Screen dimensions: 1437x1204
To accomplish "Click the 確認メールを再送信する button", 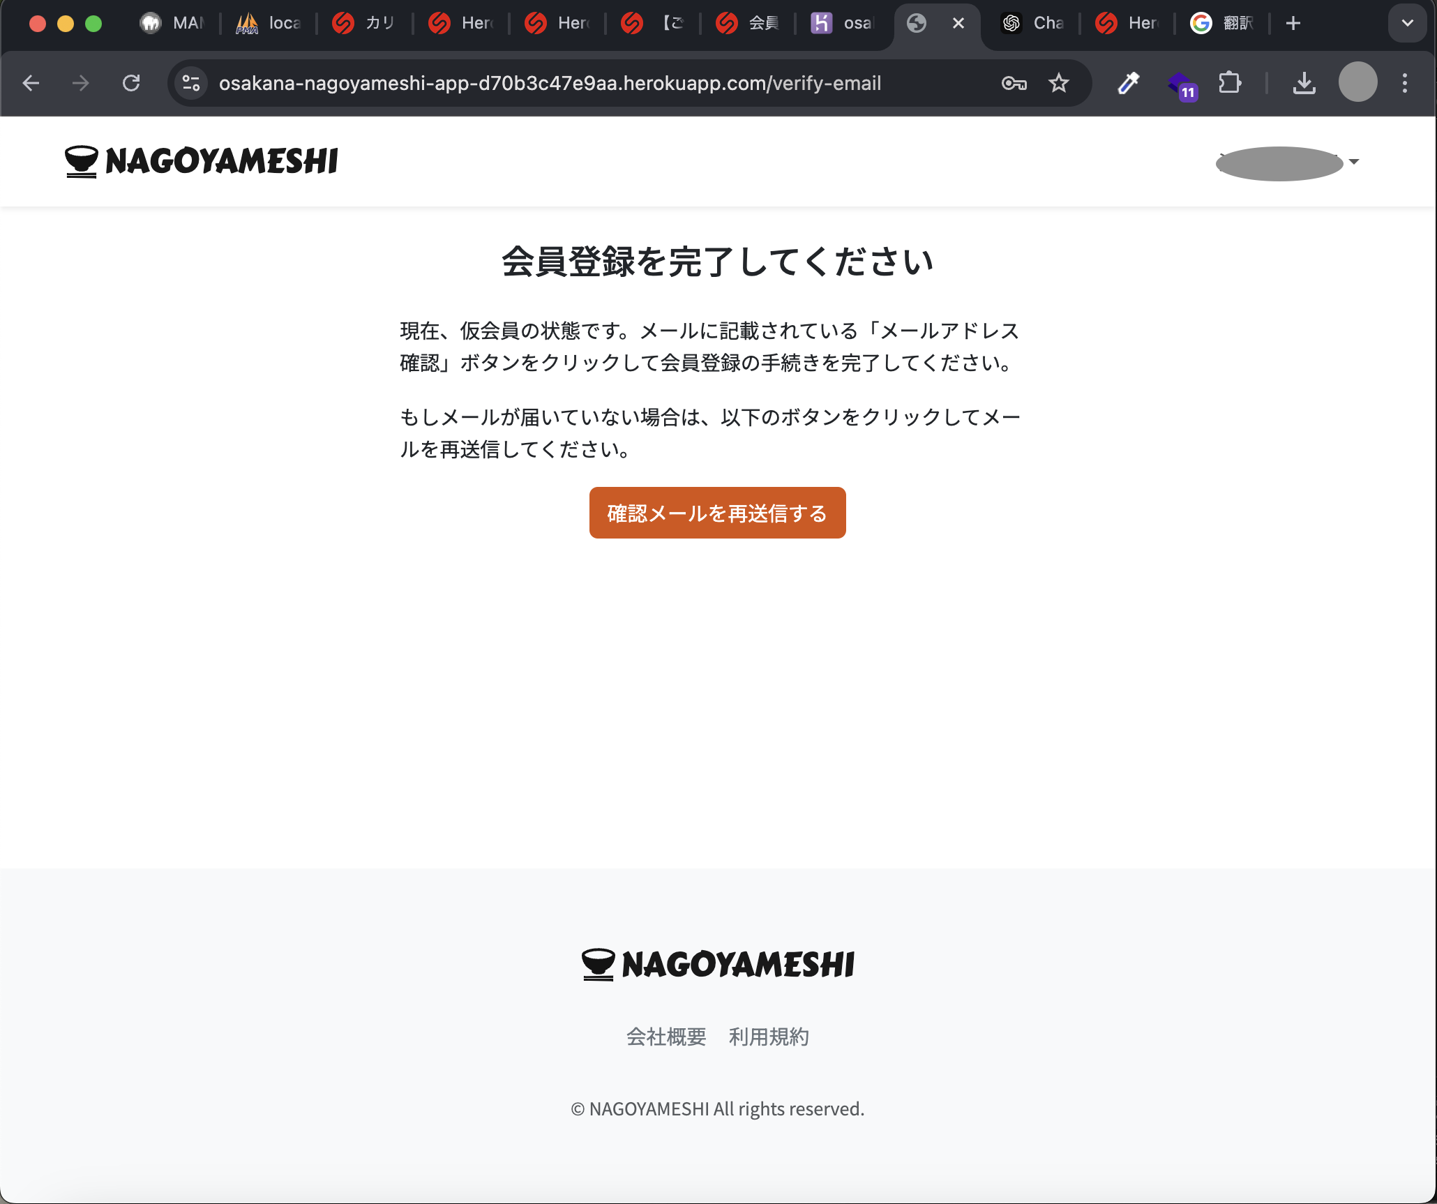I will [717, 513].
